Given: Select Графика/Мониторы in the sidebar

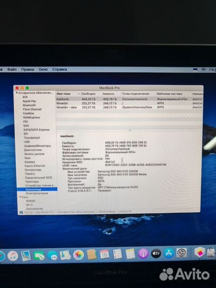Looking at the screenshot, I should 37,146.
